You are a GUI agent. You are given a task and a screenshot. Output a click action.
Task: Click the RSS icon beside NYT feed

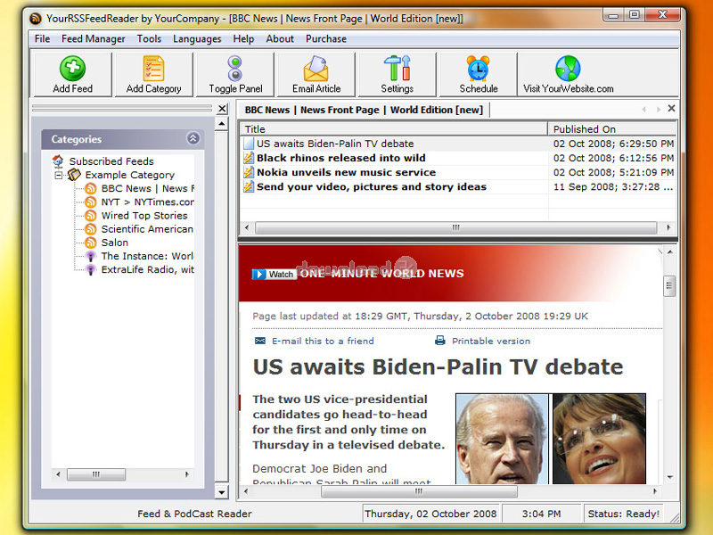click(x=91, y=202)
